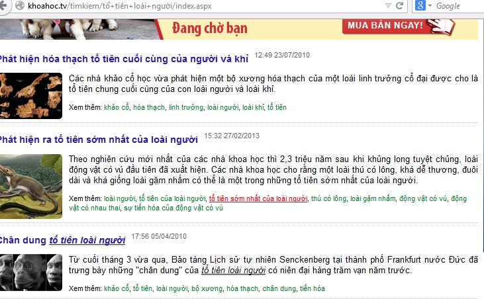484x299 pixels.
Task: Reload the page with refresh icon
Action: click(x=399, y=5)
